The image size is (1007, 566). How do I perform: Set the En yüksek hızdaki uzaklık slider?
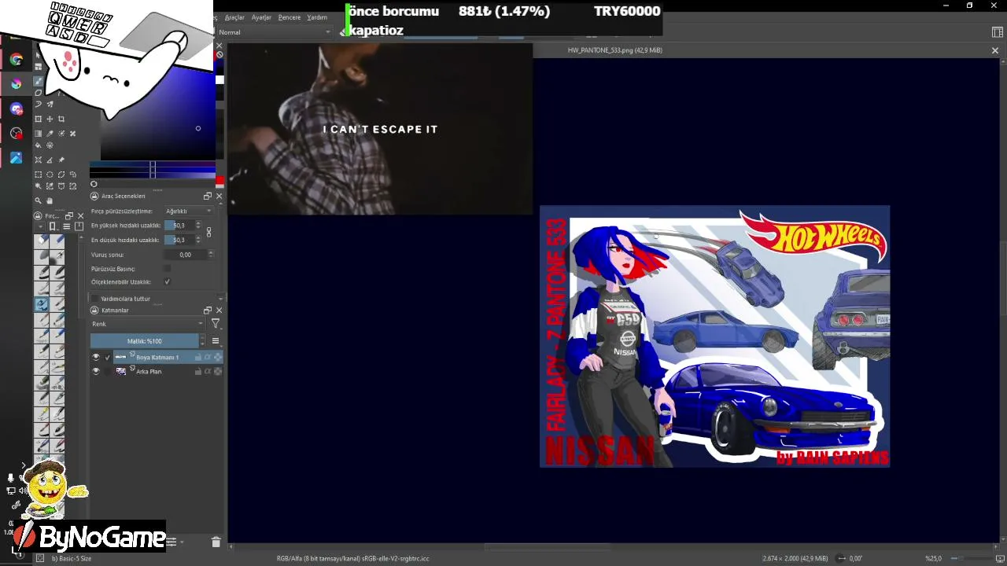coord(179,226)
